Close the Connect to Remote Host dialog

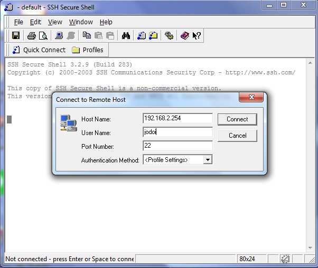(x=251, y=97)
